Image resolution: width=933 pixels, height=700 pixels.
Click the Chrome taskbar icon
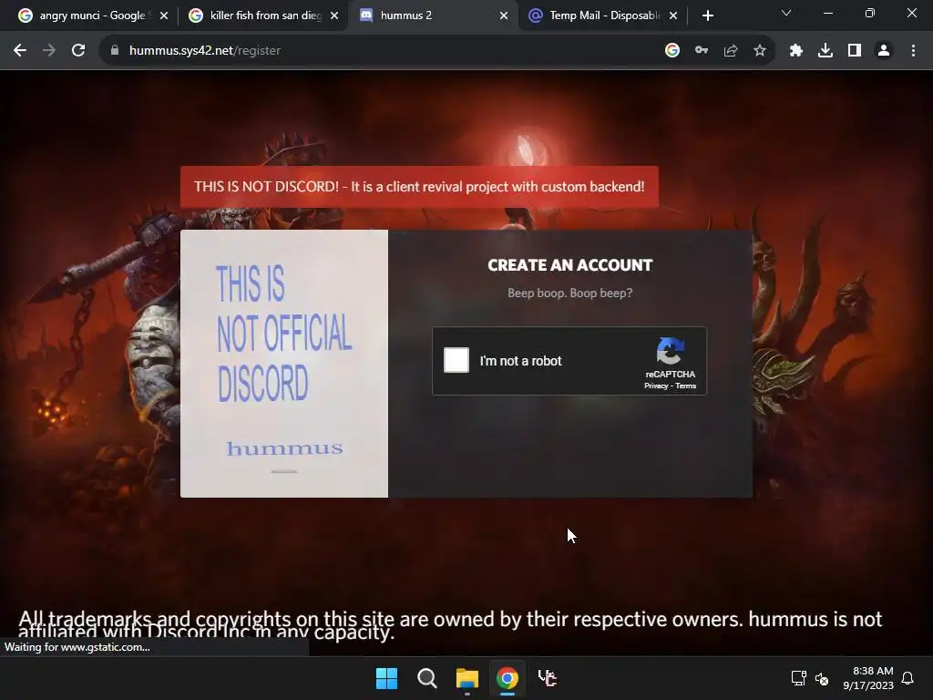[507, 678]
